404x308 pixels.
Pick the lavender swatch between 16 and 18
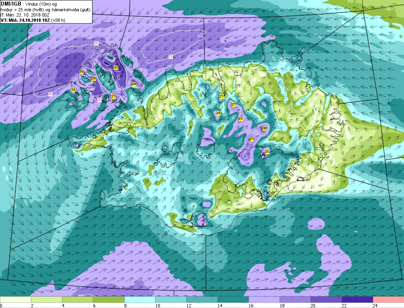264,300
